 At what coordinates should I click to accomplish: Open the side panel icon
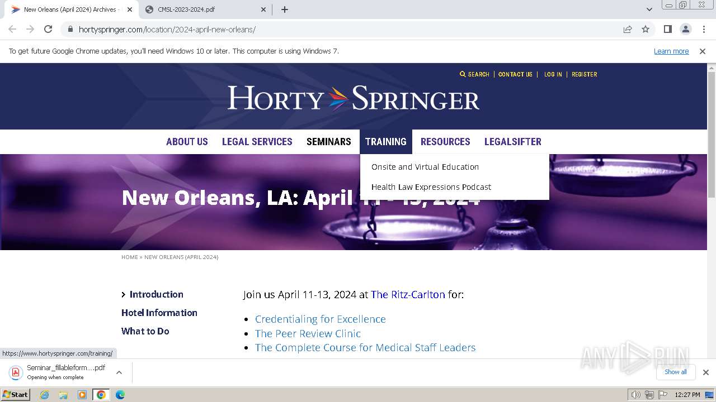tap(667, 29)
